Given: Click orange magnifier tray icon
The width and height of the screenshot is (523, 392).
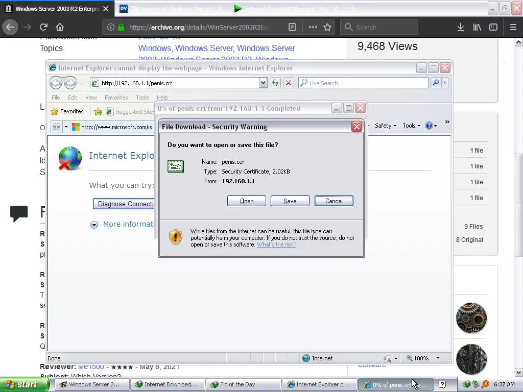Looking at the screenshot, I should pos(485,384).
